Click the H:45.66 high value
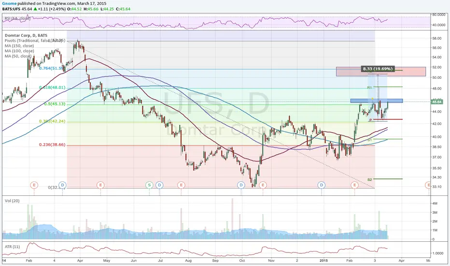Image resolution: width=450 pixels, height=266 pixels. pyautogui.click(x=91, y=9)
